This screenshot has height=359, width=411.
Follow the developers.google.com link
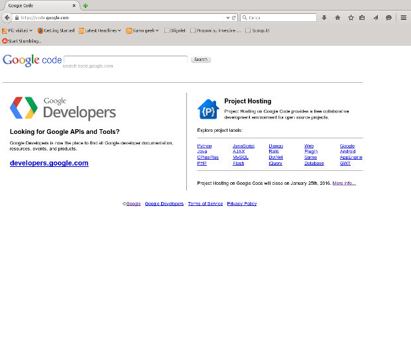[x=49, y=163]
